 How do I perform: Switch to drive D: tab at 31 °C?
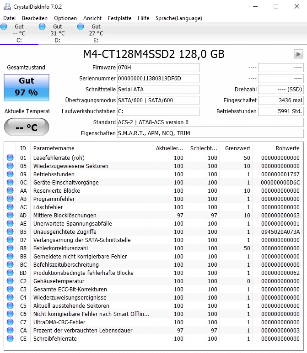click(58, 33)
